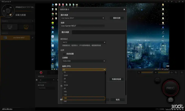Screen dimensions: 185x111
Task: Edit the Live Gamer BOLT source with the pencil icon
Action: pos(33,37)
